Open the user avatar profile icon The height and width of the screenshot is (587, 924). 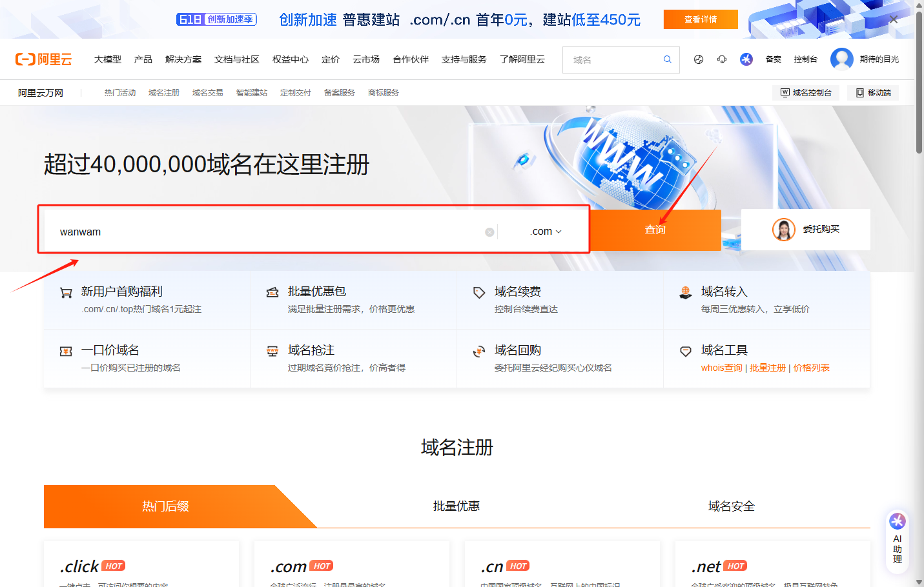842,59
